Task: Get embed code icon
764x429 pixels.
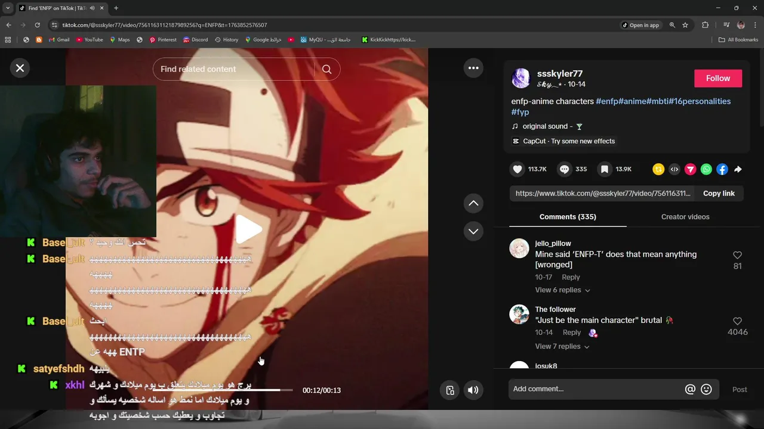Action: tap(674, 169)
